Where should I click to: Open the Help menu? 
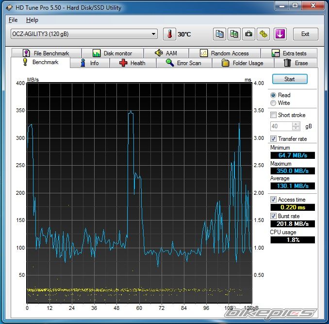[32, 20]
